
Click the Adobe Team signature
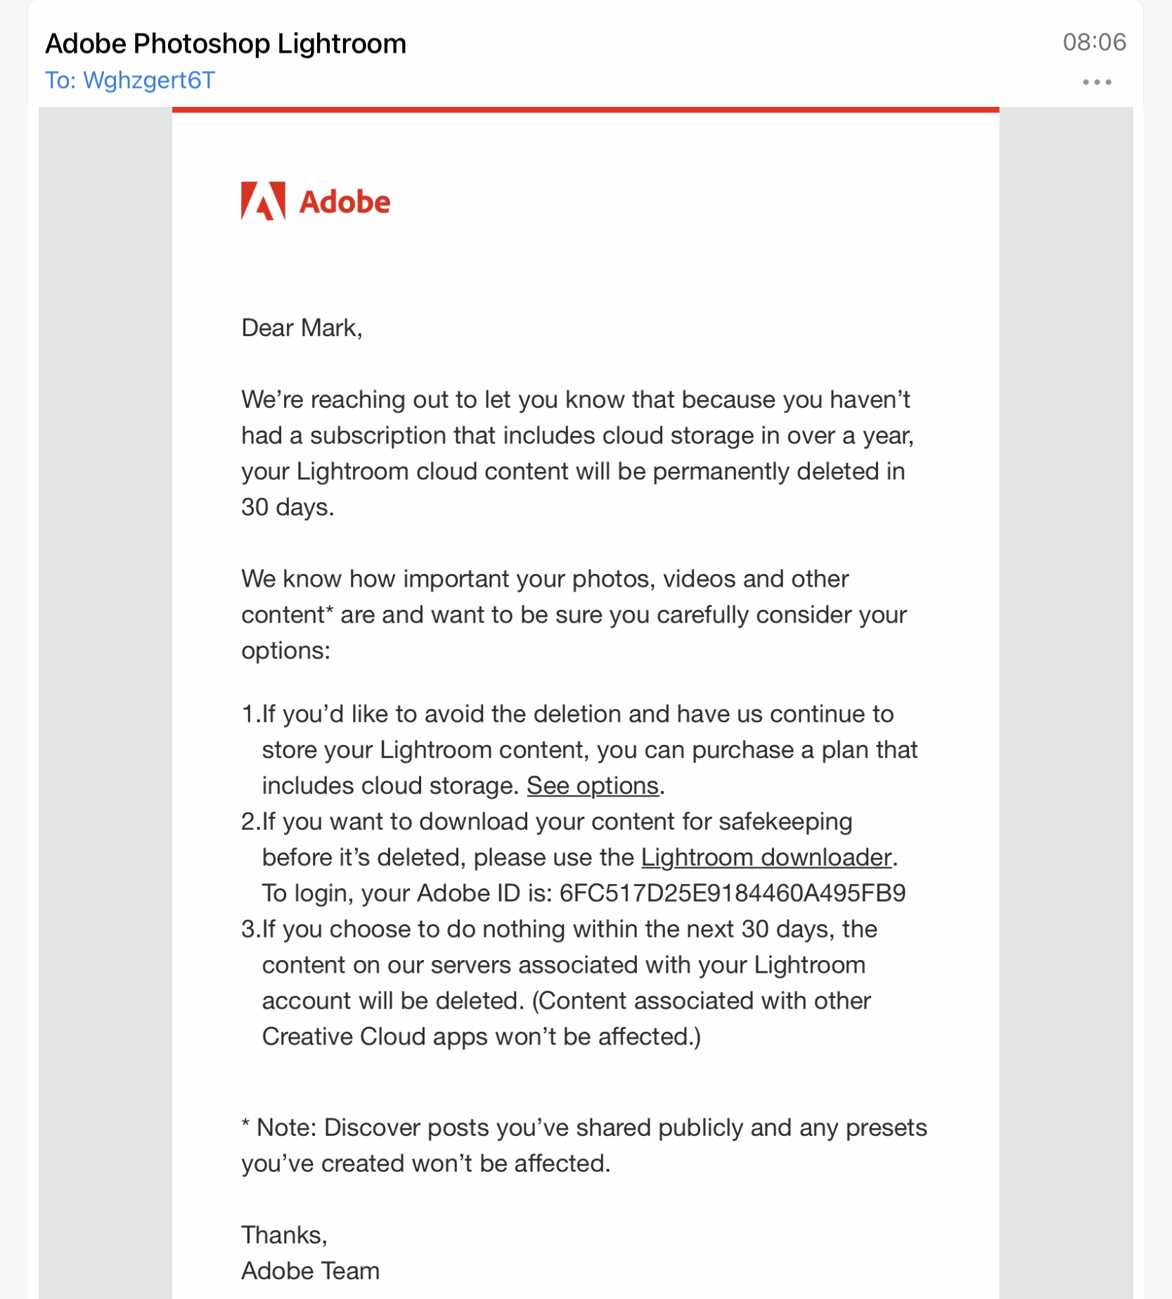tap(310, 1271)
